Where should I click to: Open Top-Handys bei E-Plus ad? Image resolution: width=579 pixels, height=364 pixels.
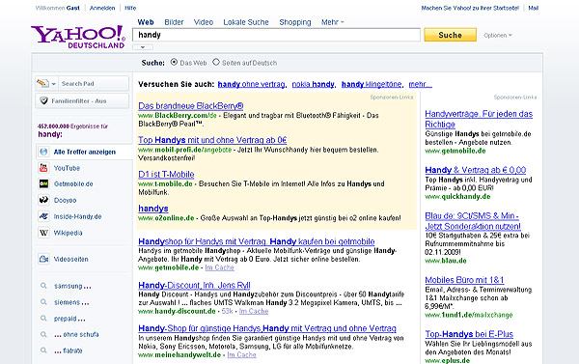(469, 334)
